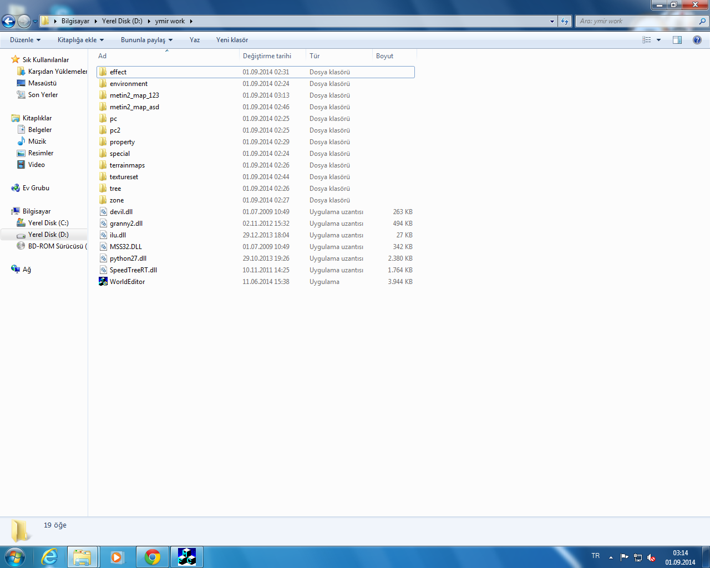This screenshot has height=568, width=710.
Task: Select the metin2_map_asd folder icon
Action: pos(103,107)
